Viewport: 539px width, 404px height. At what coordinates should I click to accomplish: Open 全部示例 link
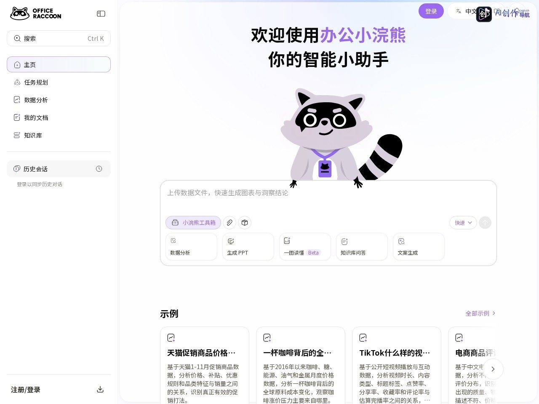[480, 313]
